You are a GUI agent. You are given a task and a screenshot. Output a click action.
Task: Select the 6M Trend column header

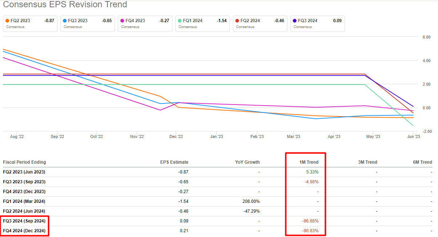coord(422,162)
